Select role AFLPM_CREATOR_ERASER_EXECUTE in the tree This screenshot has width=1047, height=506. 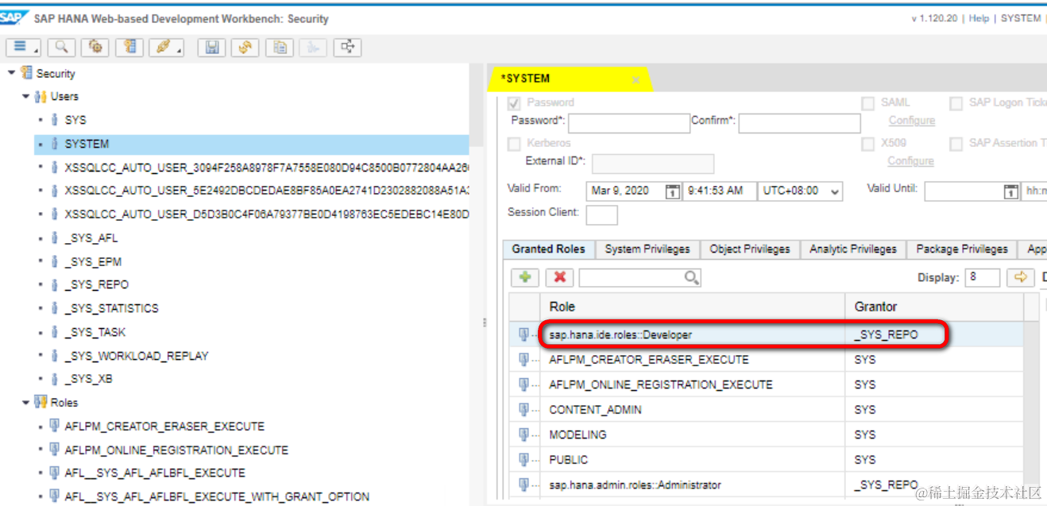[x=164, y=426]
